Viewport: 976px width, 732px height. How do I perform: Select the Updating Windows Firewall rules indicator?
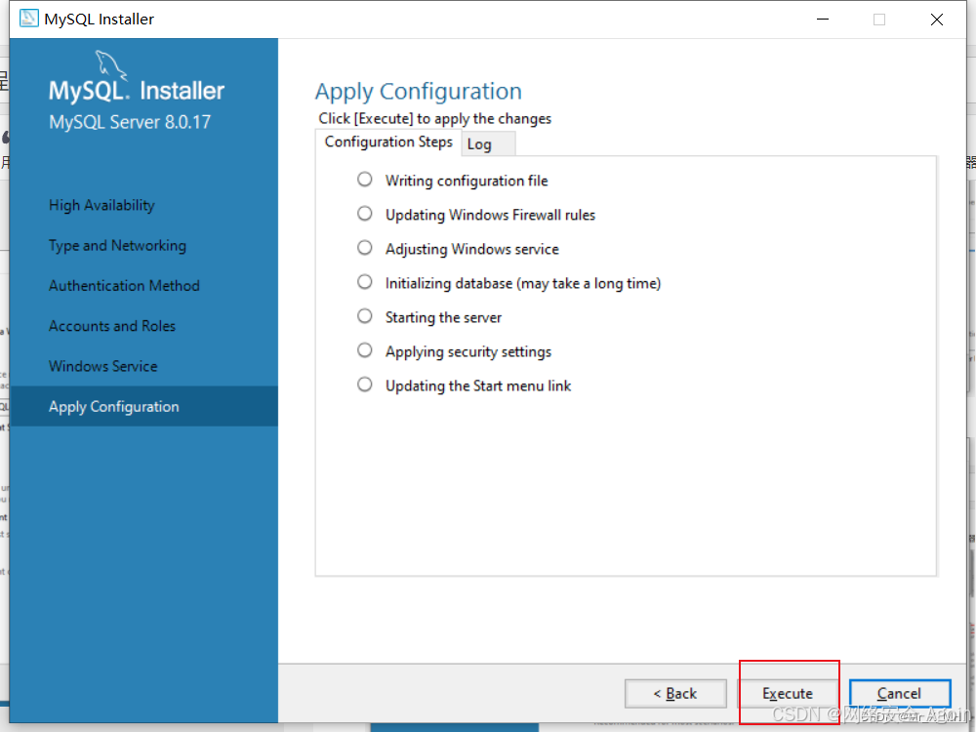364,214
